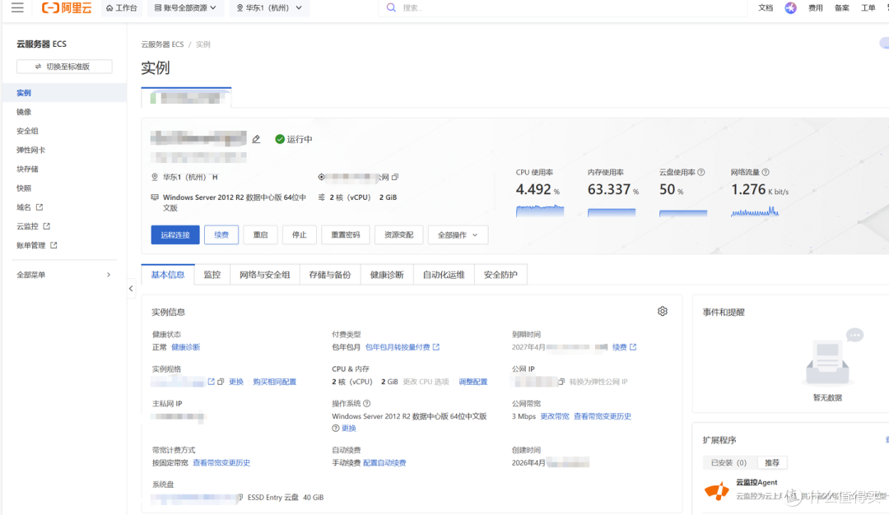Click the Alibaba Cloud logo
889x515 pixels.
tap(67, 7)
